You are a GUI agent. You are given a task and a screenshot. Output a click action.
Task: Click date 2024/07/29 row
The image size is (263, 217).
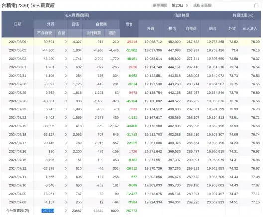pos(18,93)
